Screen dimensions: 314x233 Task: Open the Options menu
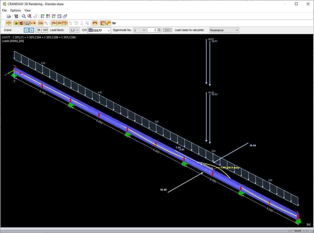(x=15, y=10)
